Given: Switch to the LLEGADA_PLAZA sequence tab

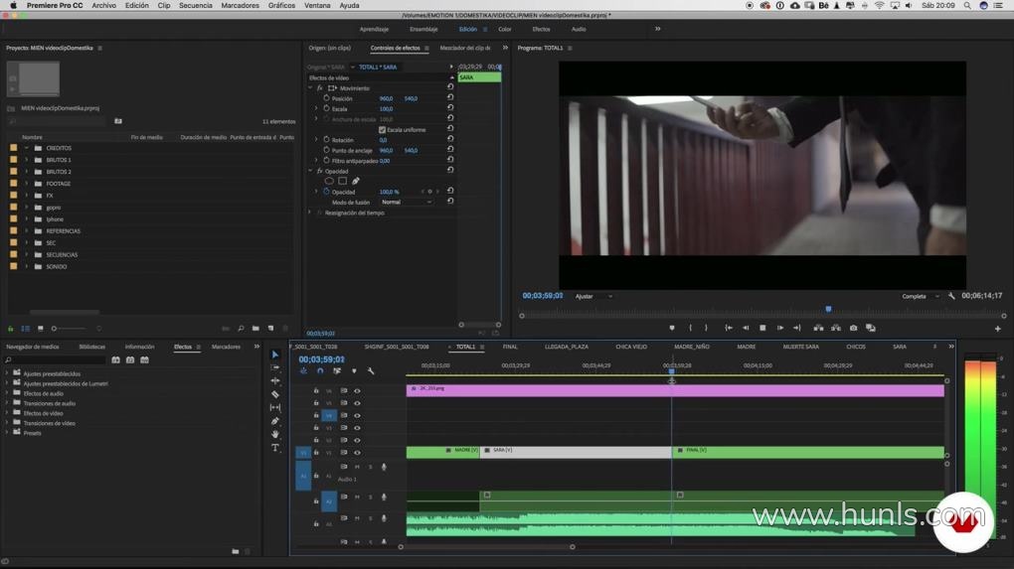Looking at the screenshot, I should (566, 347).
